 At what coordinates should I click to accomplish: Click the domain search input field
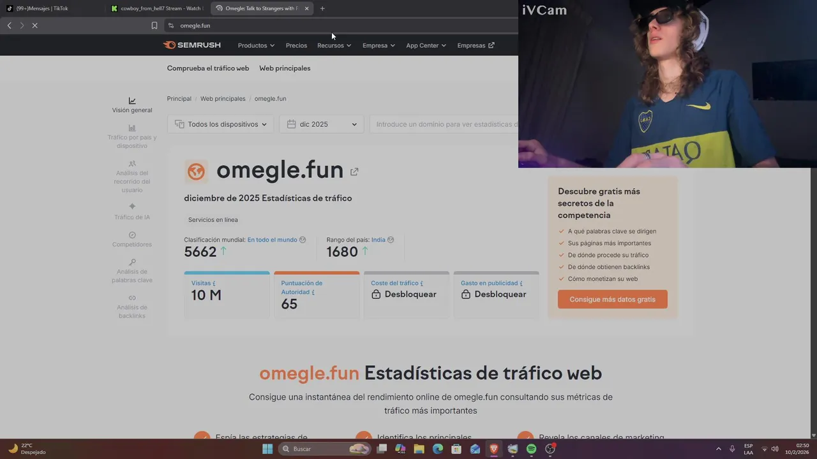444,124
